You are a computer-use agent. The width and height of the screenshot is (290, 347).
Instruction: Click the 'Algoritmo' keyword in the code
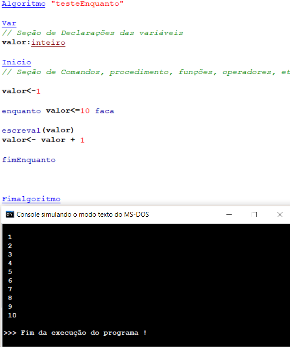coord(24,4)
